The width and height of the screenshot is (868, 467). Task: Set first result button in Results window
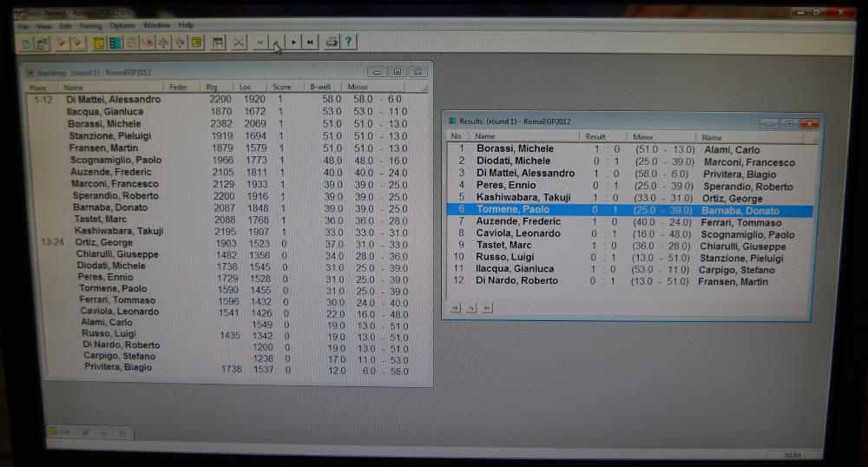[x=455, y=308]
